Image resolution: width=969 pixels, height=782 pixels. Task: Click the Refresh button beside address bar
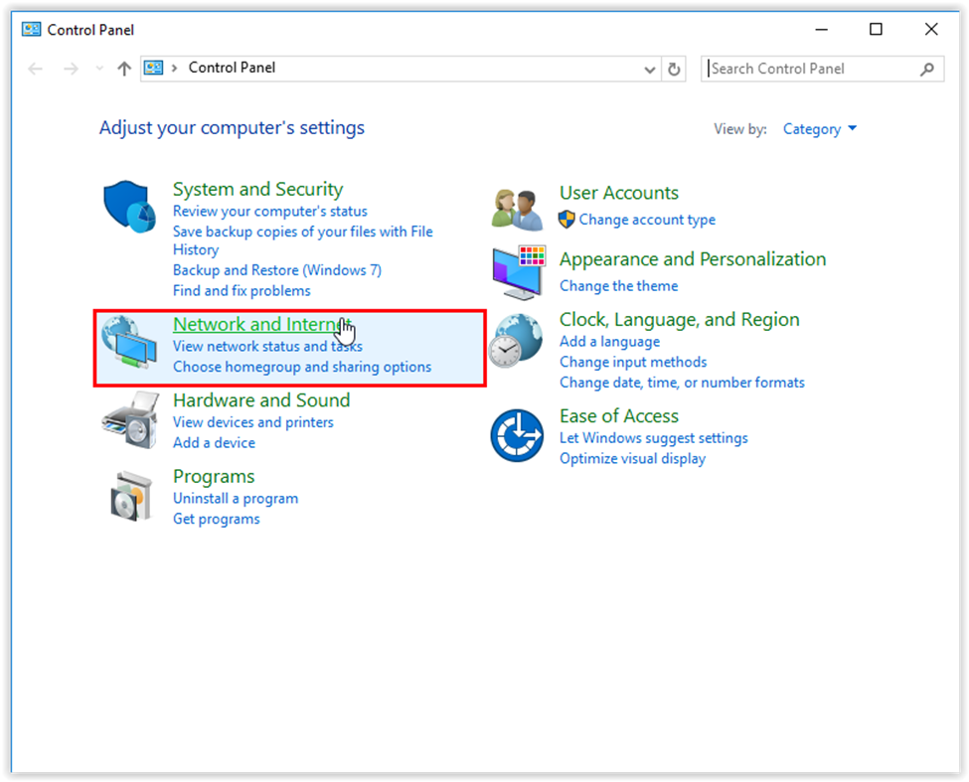point(674,69)
